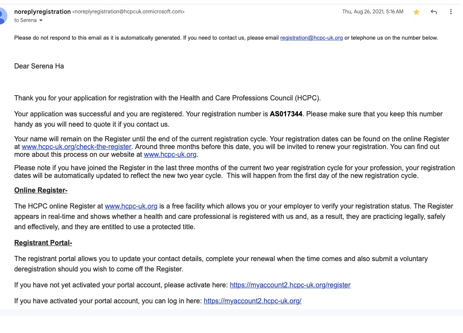Open the hcpc-uk.org/check-the-register link
This screenshot has width=463, height=333.
[x=77, y=146]
